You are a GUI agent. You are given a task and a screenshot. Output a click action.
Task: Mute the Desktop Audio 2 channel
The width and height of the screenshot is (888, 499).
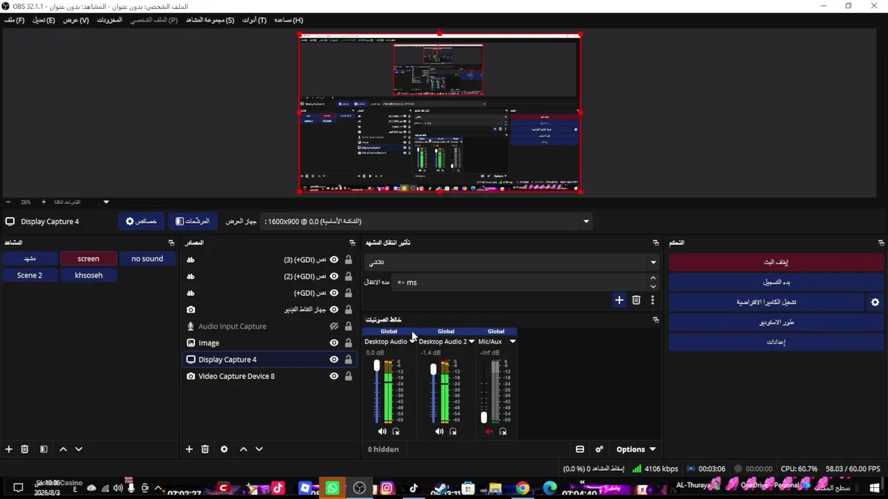[x=439, y=432]
